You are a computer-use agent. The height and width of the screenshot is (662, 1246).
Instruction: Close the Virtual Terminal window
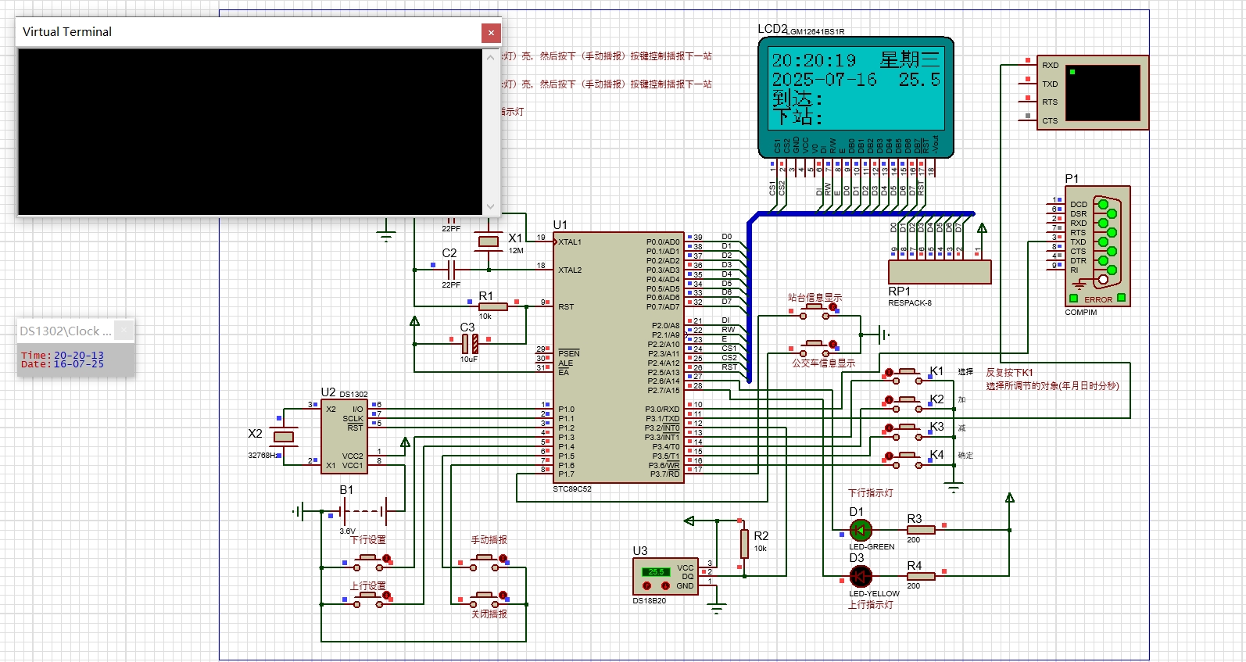(490, 32)
